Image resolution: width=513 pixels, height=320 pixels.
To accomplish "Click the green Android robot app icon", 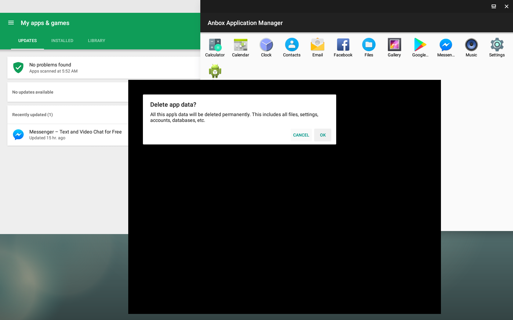I will (215, 71).
